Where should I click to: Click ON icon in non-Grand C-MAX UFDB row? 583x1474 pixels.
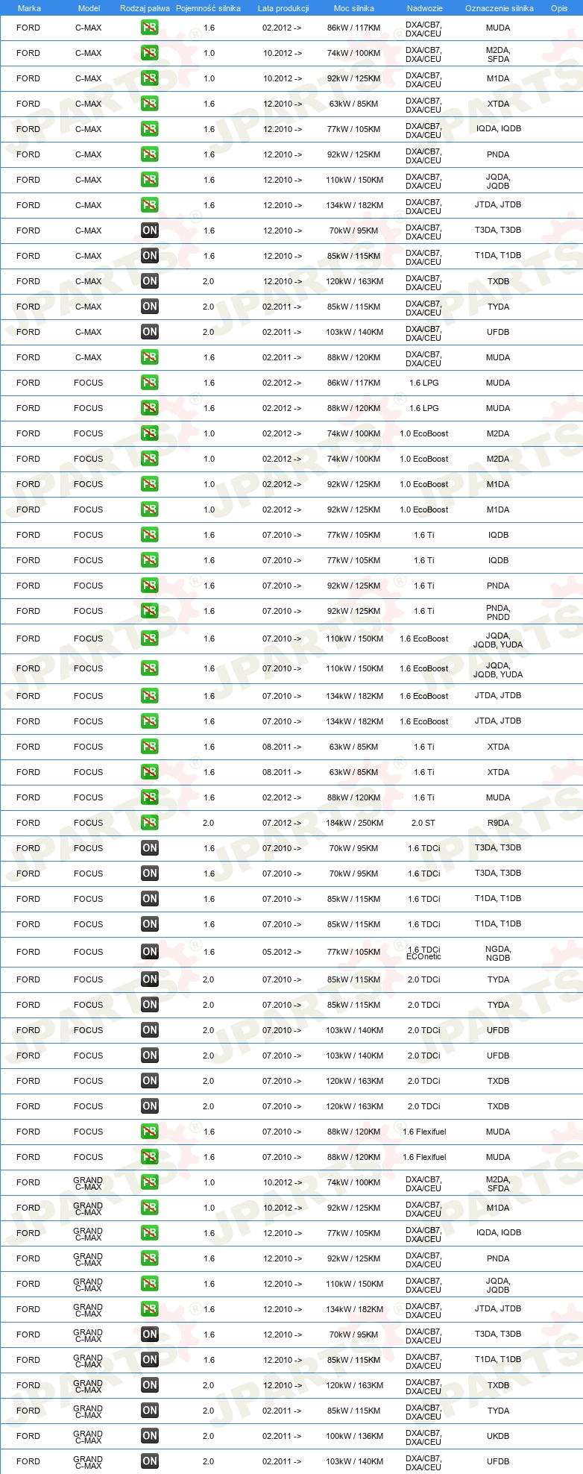pos(150,332)
